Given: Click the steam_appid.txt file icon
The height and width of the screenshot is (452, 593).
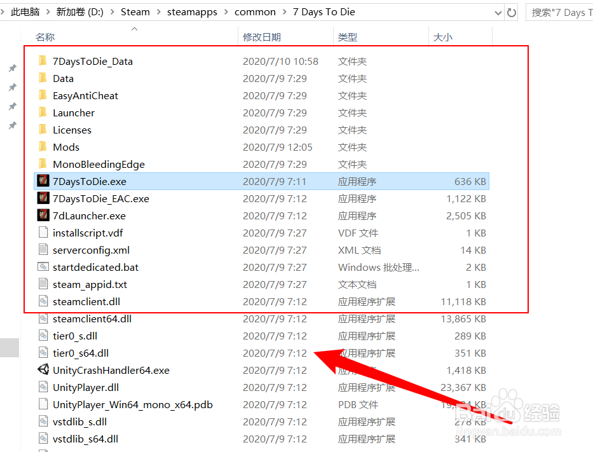Looking at the screenshot, I should coord(43,284).
